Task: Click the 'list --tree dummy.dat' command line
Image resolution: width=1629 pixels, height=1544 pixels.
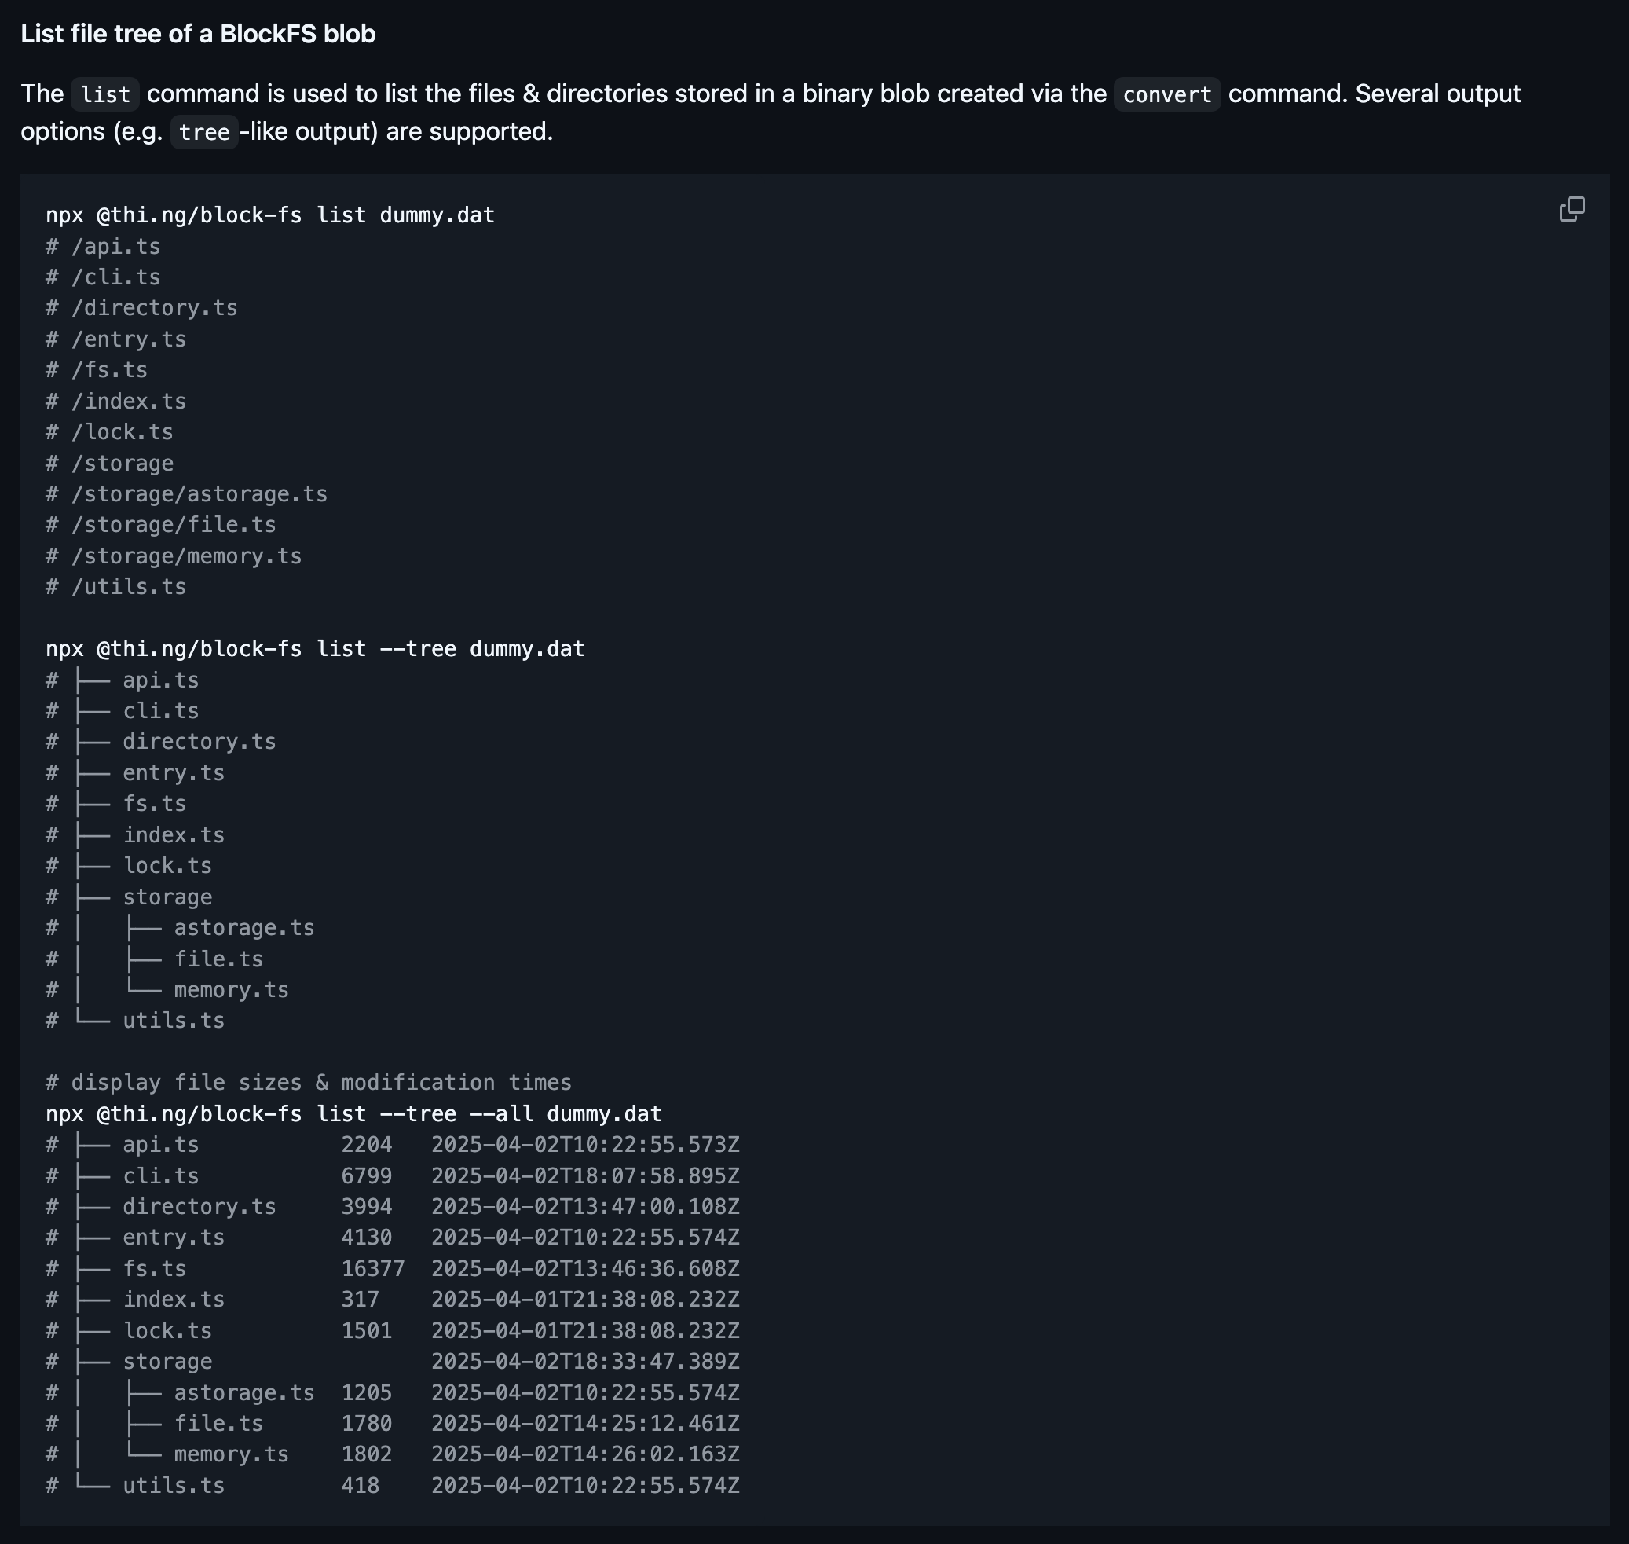Action: pyautogui.click(x=315, y=648)
